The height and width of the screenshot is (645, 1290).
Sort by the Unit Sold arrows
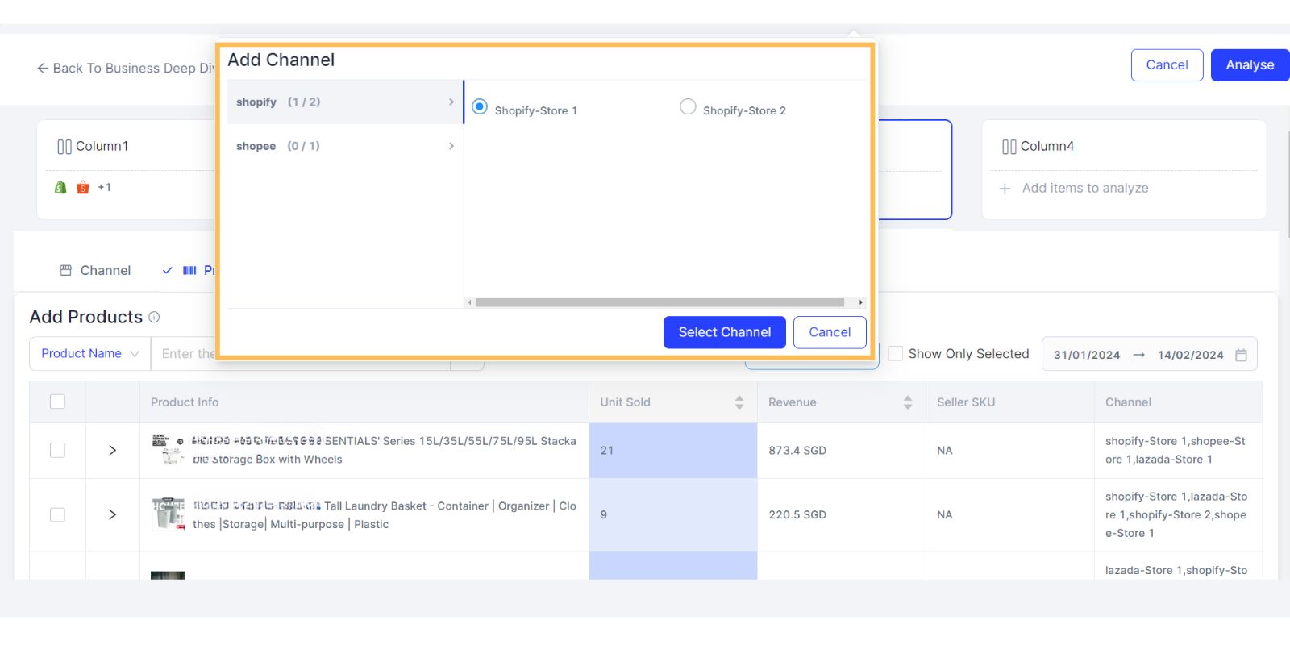739,402
